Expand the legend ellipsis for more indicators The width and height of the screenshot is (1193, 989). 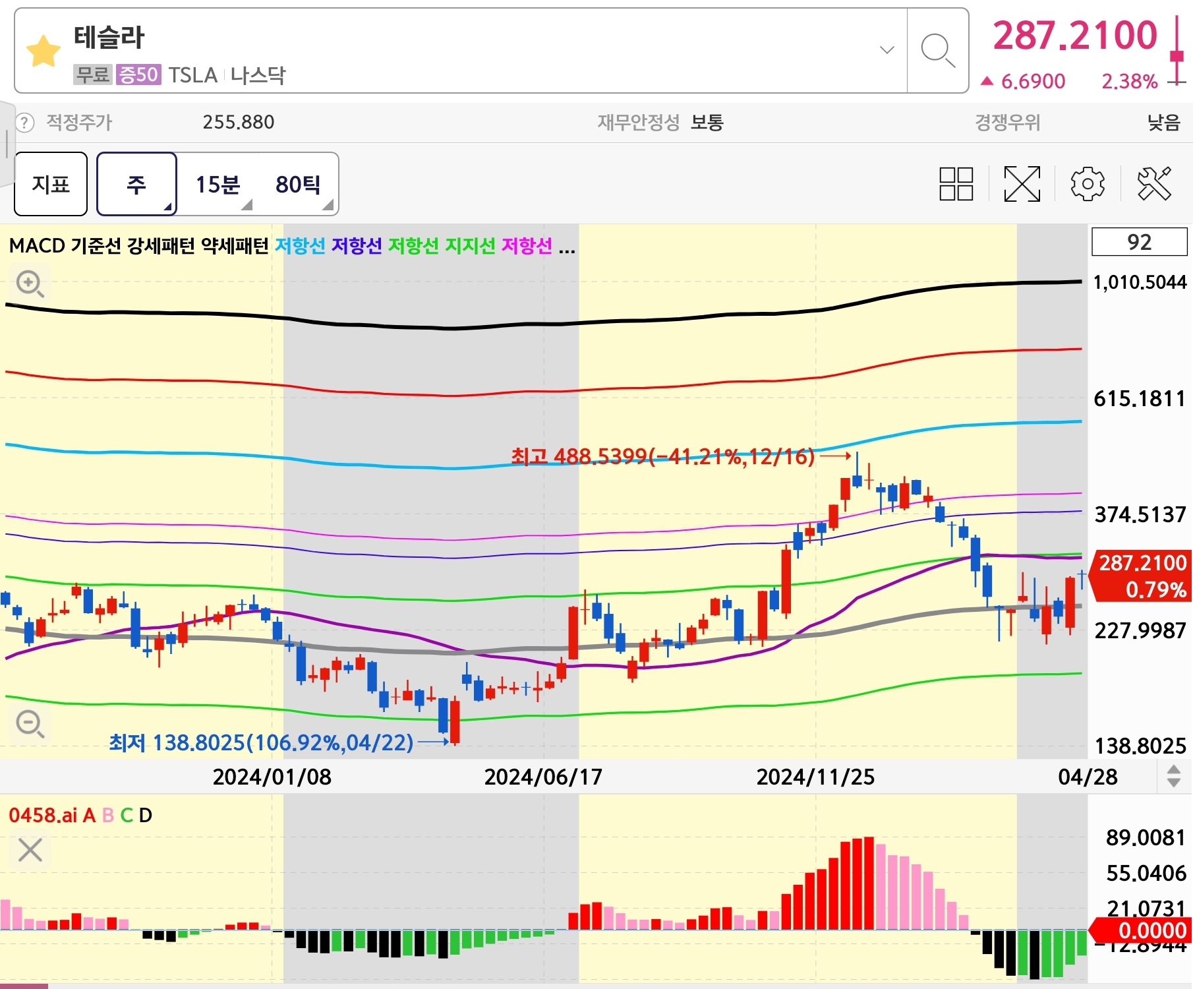pyautogui.click(x=567, y=249)
